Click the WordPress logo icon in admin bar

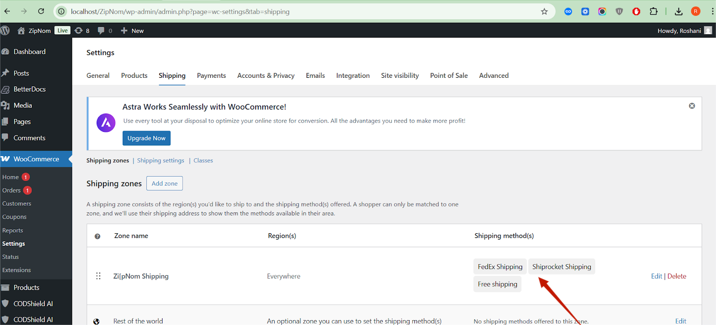[5, 30]
